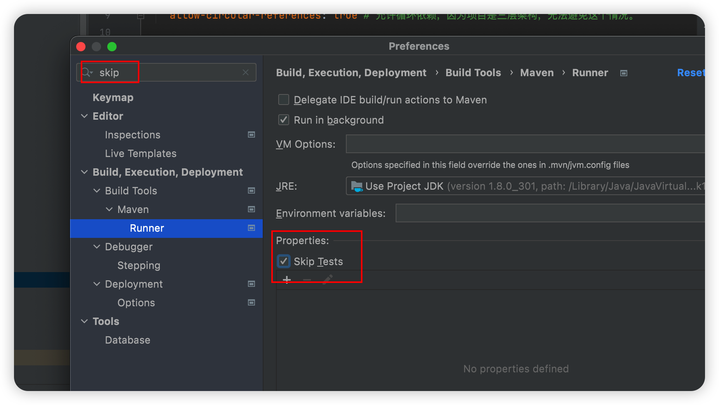Collapse Build, Execution, Deployment node
The width and height of the screenshot is (719, 405).
(84, 172)
